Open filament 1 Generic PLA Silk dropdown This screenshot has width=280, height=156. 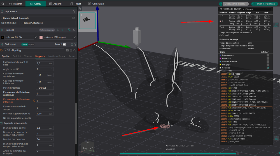(19, 37)
